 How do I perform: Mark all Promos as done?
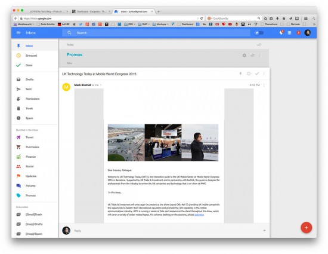(x=252, y=56)
